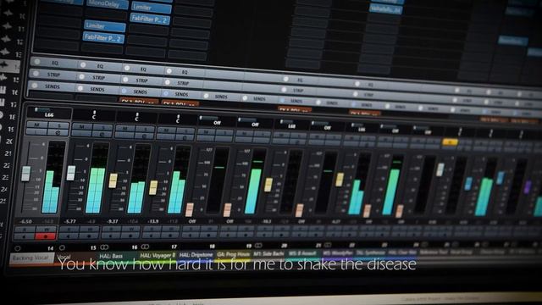542x305 pixels.
Task: Toggle the Record Enable button on Backing Vocal
Action: click(45, 237)
